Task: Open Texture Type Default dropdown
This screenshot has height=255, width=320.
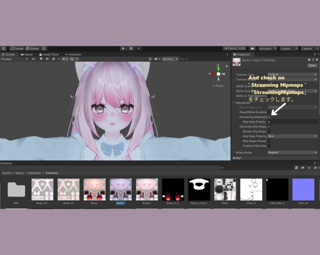Action: coord(292,74)
